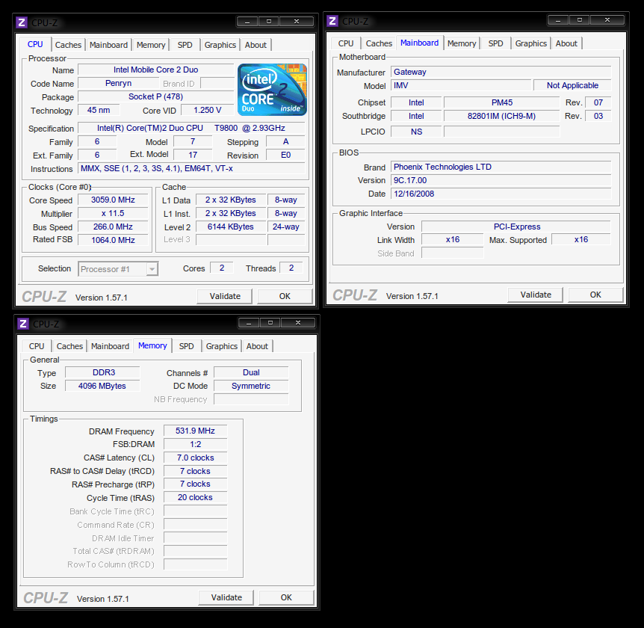Click OK in the Memory window

point(286,597)
